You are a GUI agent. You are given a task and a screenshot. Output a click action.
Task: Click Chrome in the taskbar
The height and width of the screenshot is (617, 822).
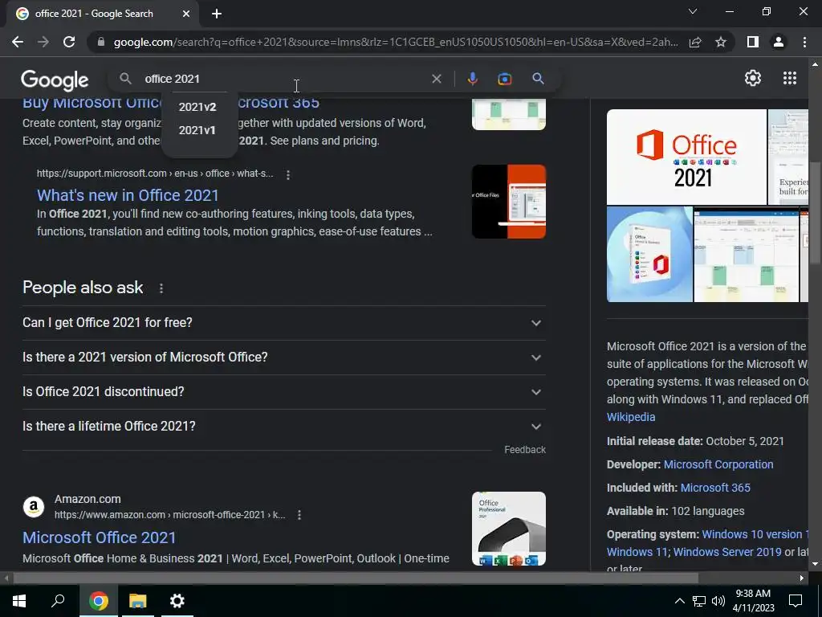point(98,601)
